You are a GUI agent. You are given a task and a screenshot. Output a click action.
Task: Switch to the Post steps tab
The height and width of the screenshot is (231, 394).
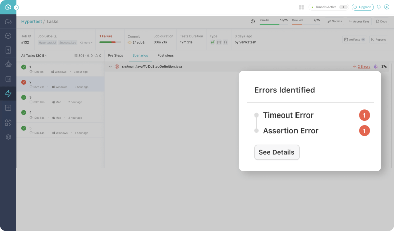pyautogui.click(x=165, y=55)
